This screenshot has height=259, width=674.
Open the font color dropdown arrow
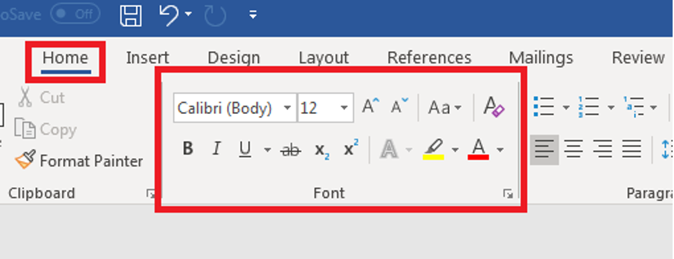tap(500, 150)
